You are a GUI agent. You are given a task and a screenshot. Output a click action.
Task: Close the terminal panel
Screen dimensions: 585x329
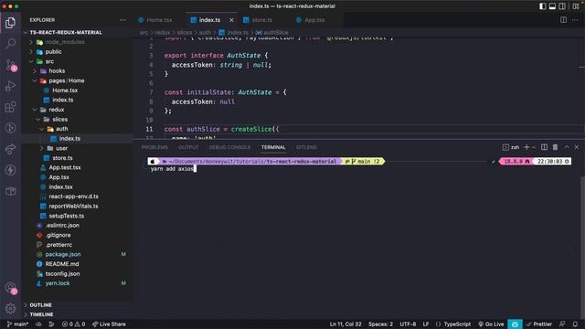point(577,147)
